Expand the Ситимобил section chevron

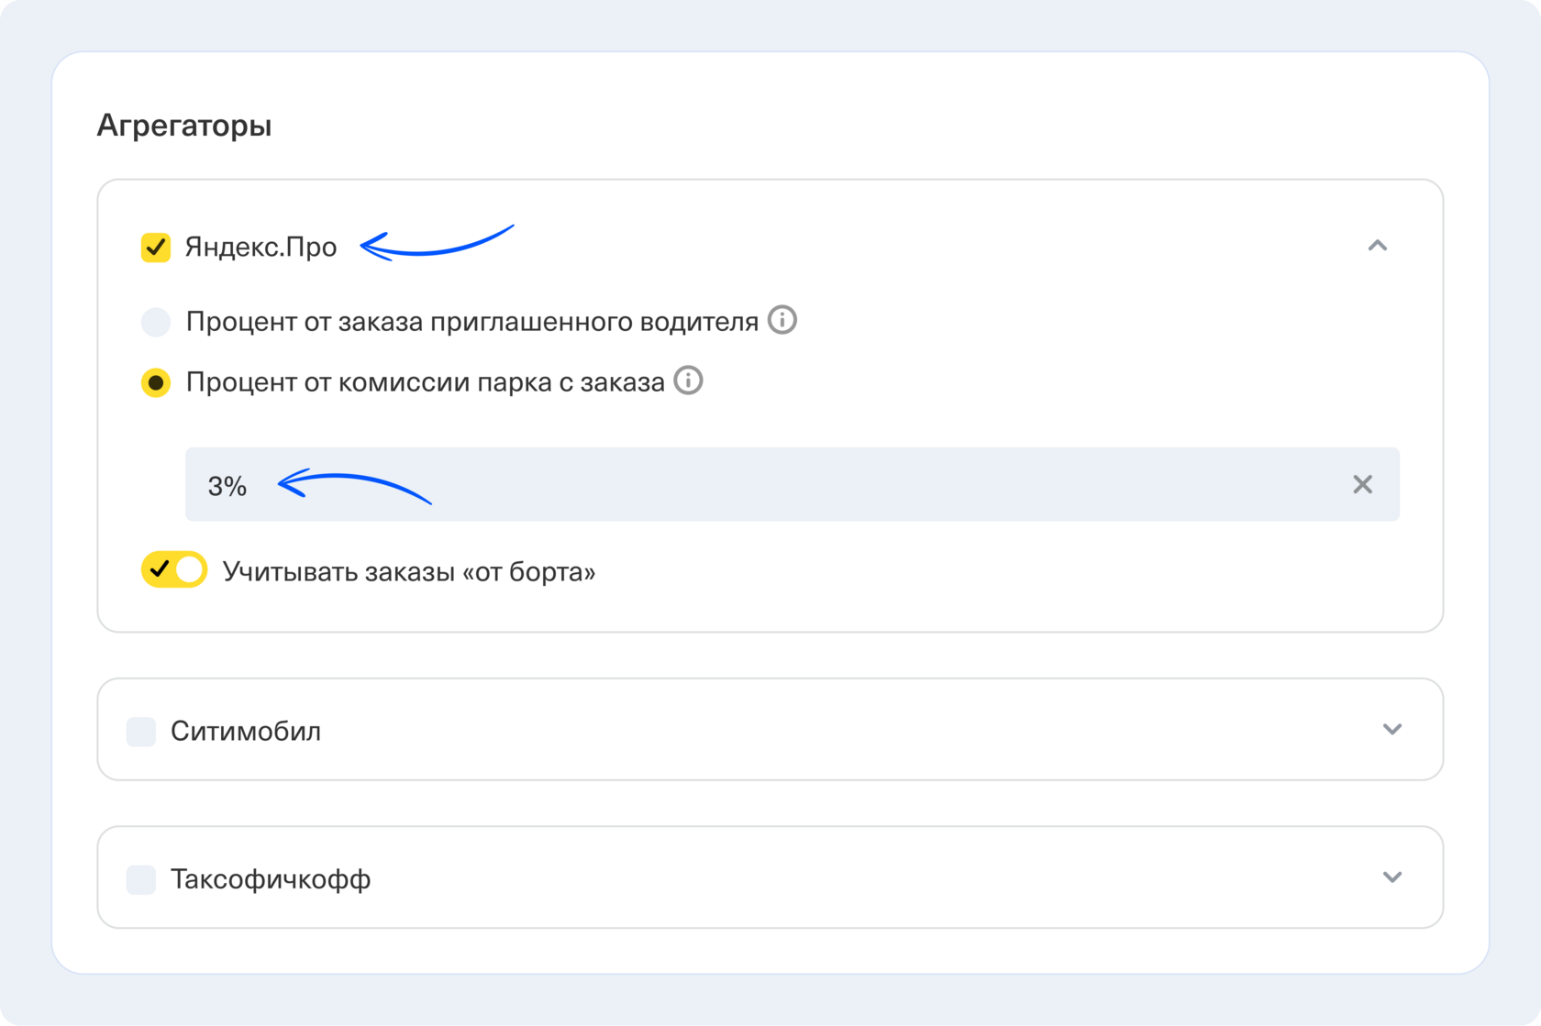[1391, 730]
